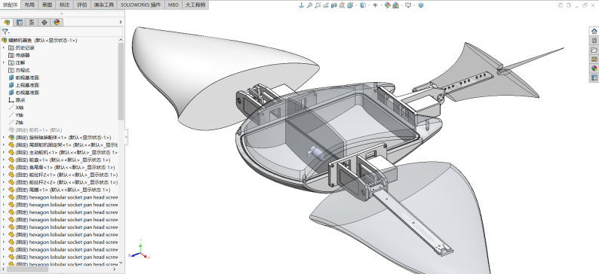The image size is (599, 274).
Task: Switch to the 渲染工具 ribbon tab
Action: point(104,5)
